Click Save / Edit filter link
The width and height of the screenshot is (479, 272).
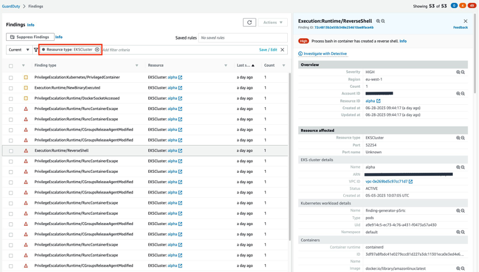pos(268,50)
